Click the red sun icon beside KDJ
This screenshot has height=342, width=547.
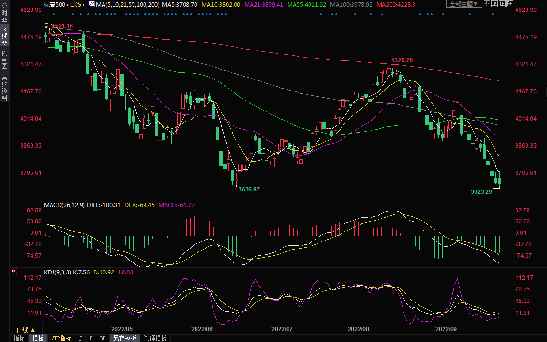tap(14, 272)
